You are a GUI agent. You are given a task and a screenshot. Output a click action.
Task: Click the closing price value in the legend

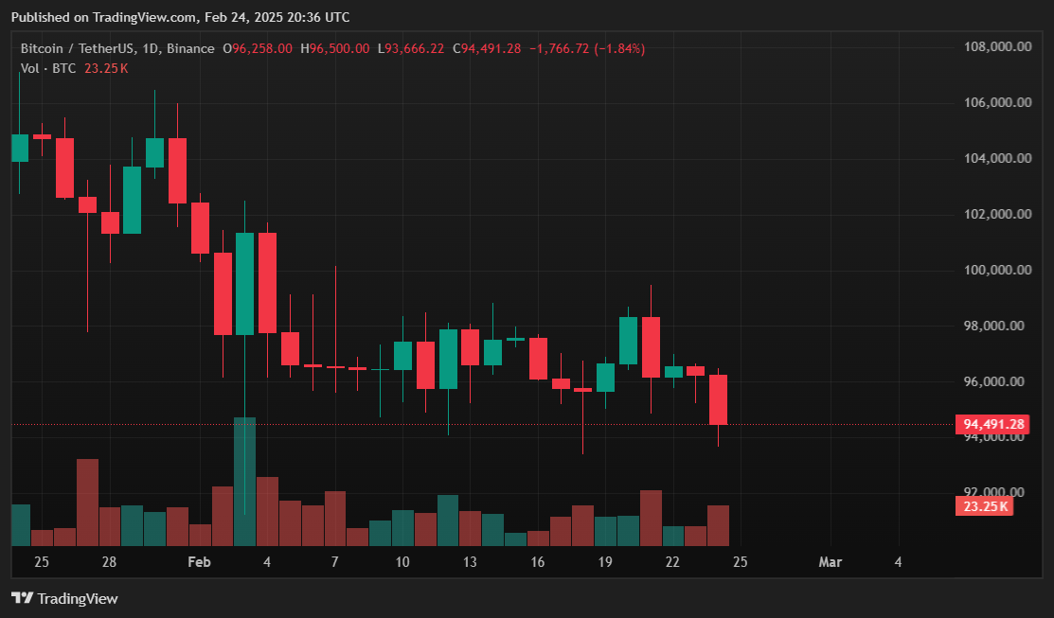(x=491, y=48)
